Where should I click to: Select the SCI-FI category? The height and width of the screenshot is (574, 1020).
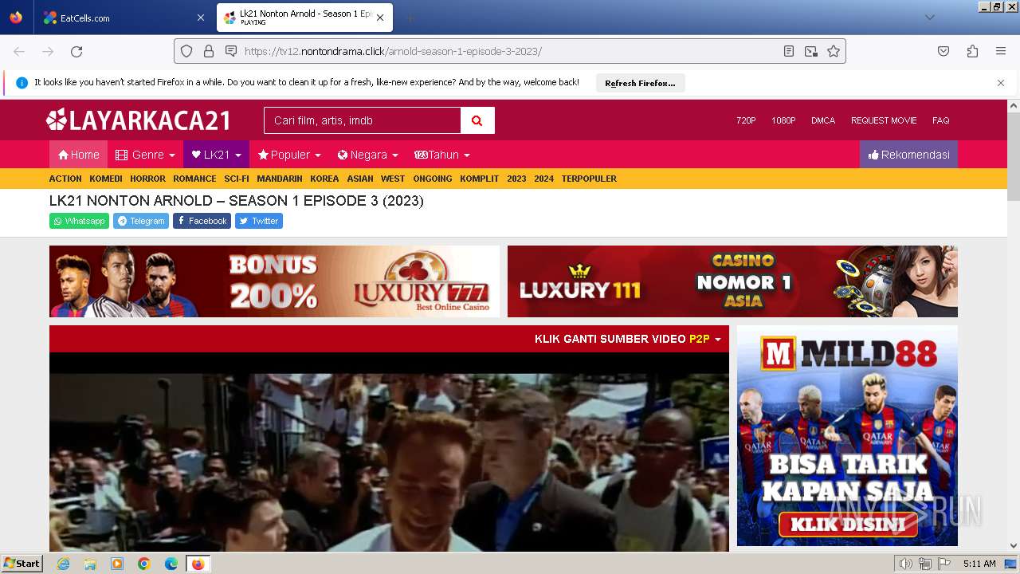coord(237,179)
